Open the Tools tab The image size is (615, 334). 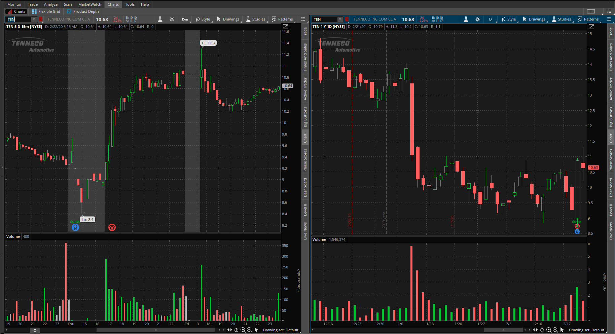[x=130, y=4]
